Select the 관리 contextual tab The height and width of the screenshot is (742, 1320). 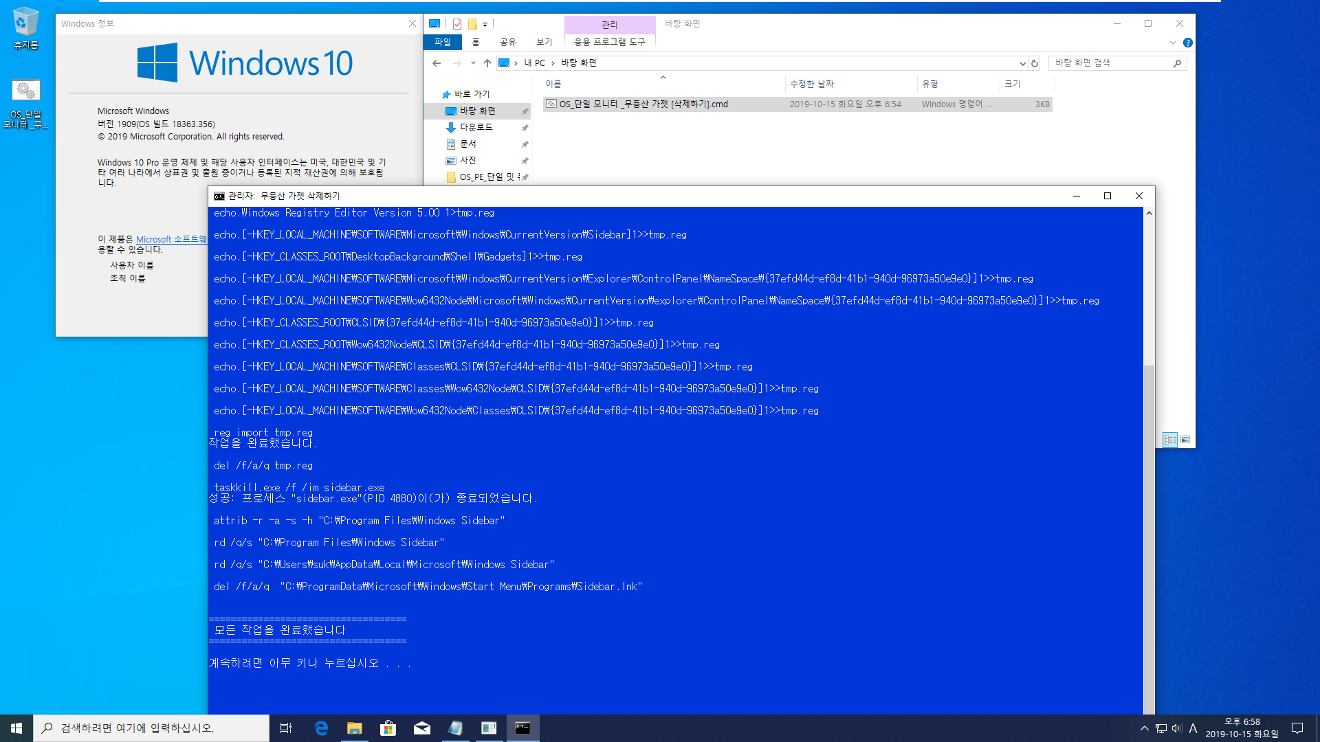click(610, 25)
